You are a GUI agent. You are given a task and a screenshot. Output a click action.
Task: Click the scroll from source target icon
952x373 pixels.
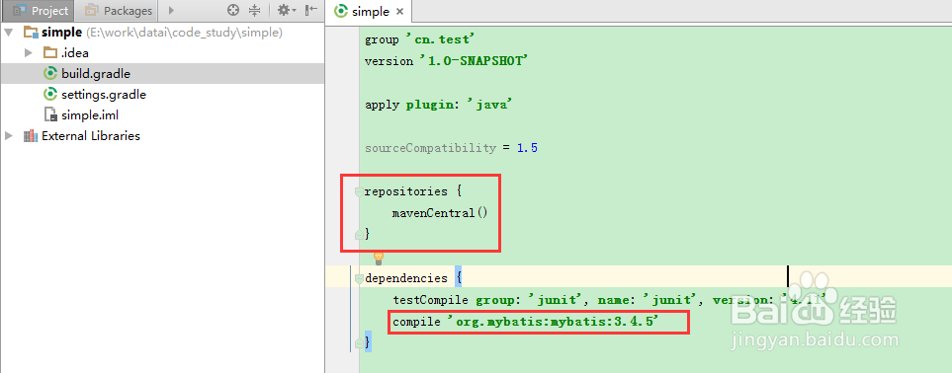[233, 10]
